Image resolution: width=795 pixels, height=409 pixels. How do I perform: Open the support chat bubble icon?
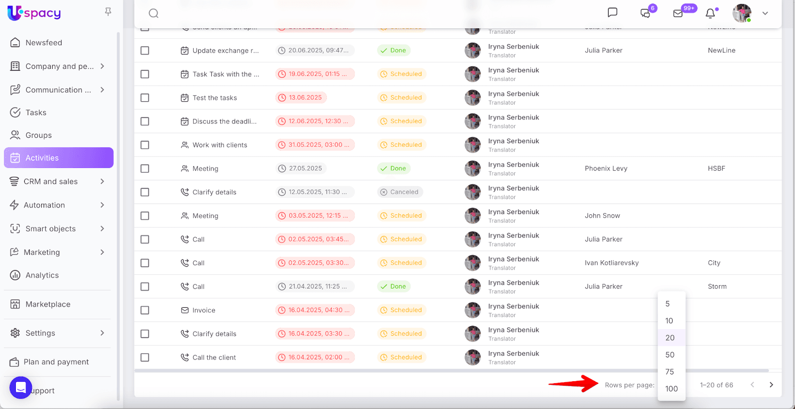pyautogui.click(x=21, y=387)
